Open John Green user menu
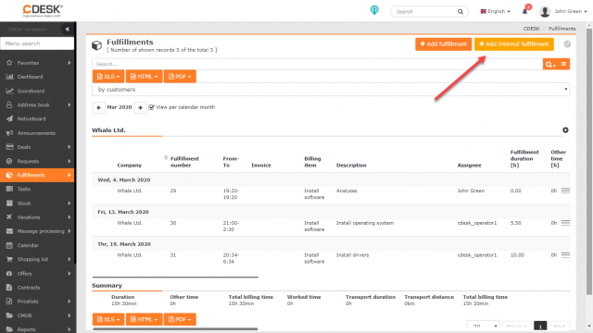Image resolution: width=593 pixels, height=333 pixels. [563, 11]
